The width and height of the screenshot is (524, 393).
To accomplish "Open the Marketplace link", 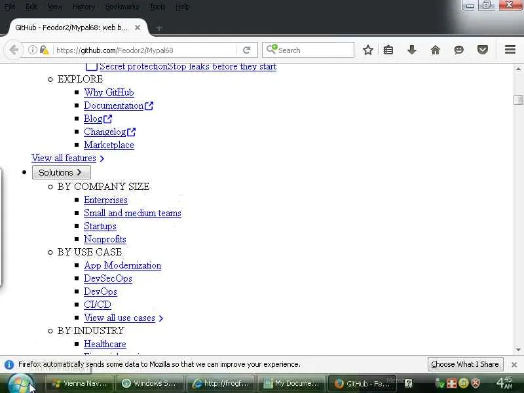I will pyautogui.click(x=109, y=145).
